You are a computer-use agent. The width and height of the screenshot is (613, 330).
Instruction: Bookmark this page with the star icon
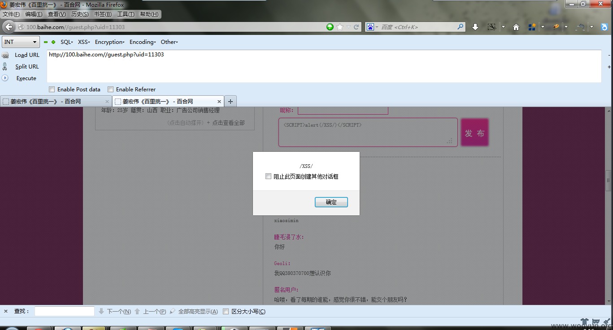pyautogui.click(x=340, y=27)
